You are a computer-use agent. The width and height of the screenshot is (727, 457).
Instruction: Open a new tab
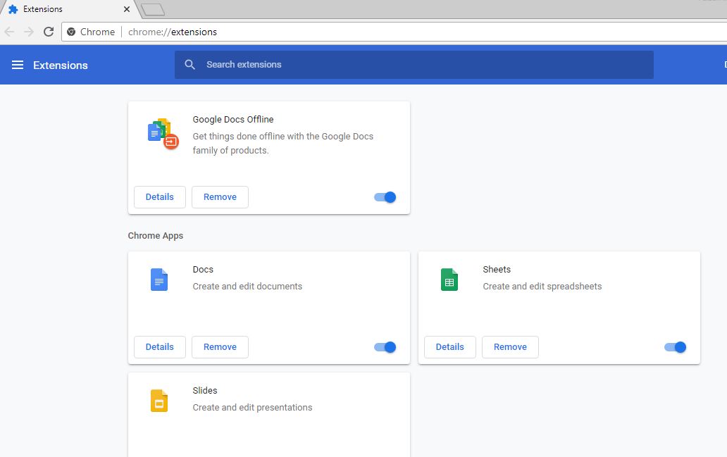153,9
